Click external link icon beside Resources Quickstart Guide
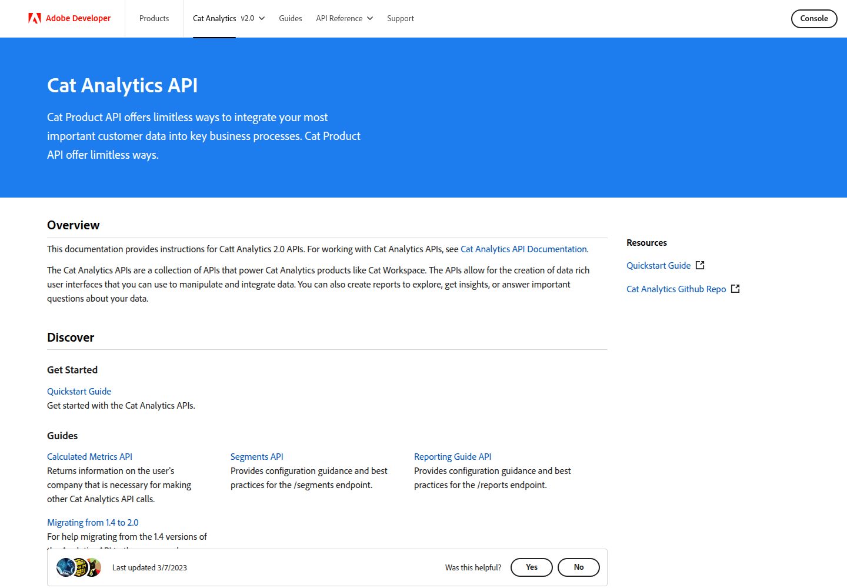 pyautogui.click(x=700, y=265)
